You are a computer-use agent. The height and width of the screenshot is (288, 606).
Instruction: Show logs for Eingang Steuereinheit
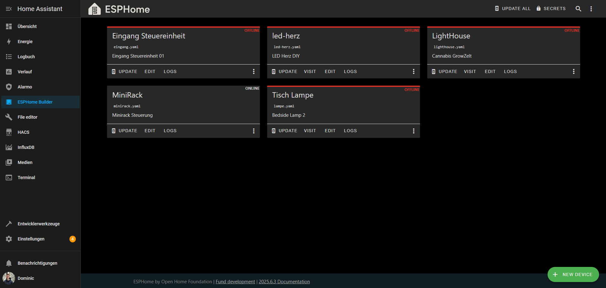(170, 71)
